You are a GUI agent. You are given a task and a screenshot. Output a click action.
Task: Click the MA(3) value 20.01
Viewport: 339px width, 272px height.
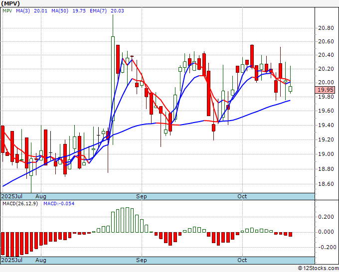point(41,11)
